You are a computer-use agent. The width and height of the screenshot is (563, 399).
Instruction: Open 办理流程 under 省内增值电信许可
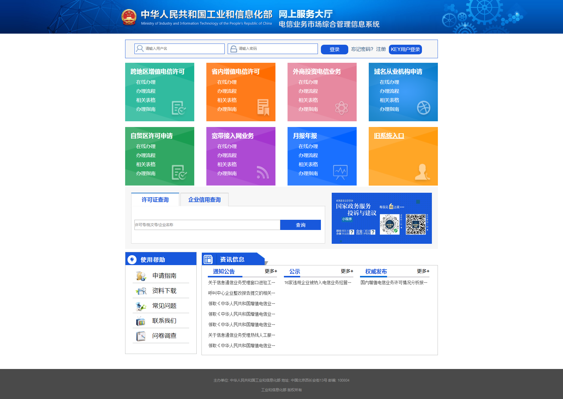pos(227,91)
